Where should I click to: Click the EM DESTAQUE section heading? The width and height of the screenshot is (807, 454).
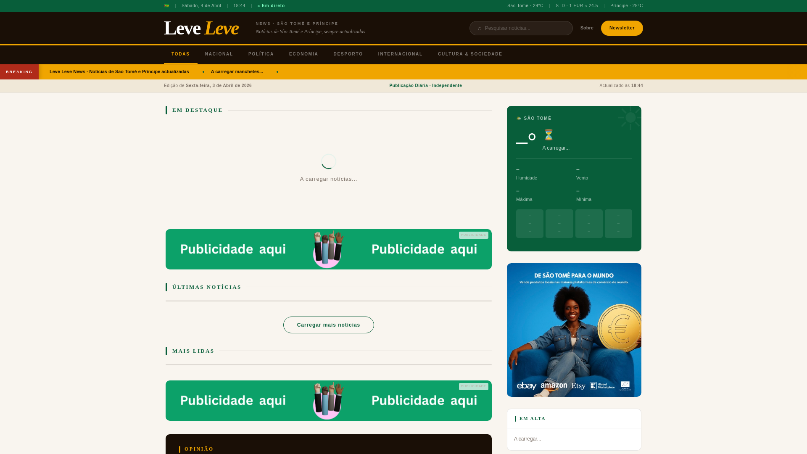[198, 110]
